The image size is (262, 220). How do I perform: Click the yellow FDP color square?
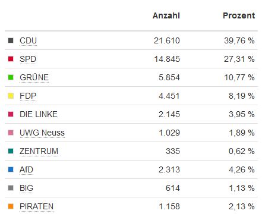point(11,96)
